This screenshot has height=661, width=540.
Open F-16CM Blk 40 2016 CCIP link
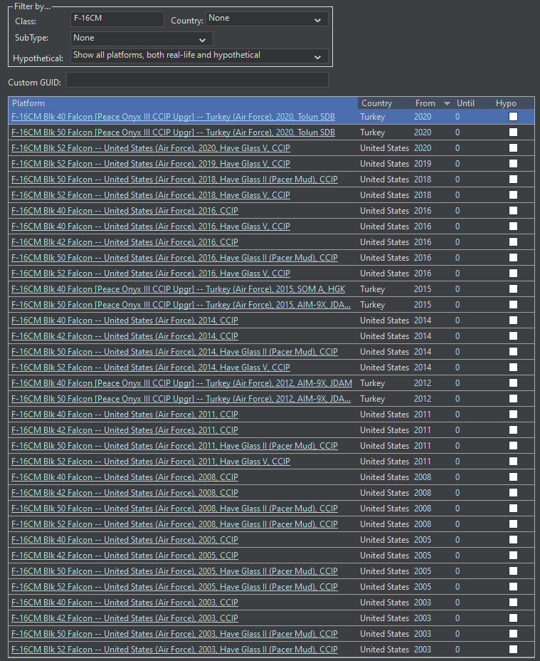pos(125,211)
